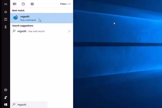Run the regedit best match result

click(x=42, y=18)
